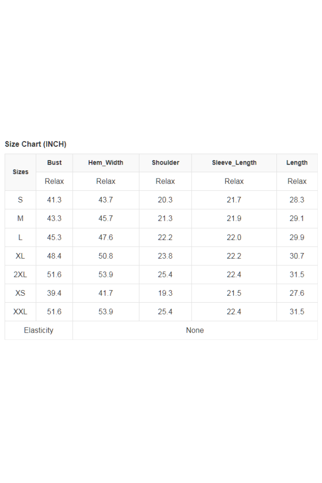Click the XXL size row label
The image size is (322, 483).
[20, 312]
